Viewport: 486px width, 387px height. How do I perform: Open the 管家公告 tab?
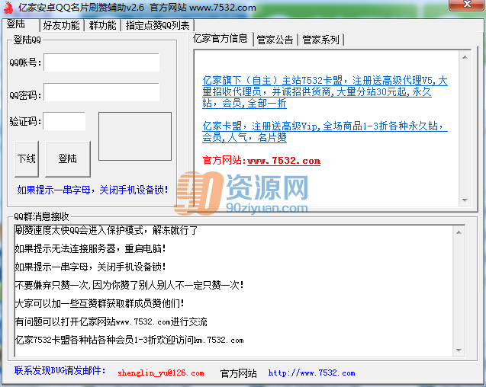click(x=275, y=40)
